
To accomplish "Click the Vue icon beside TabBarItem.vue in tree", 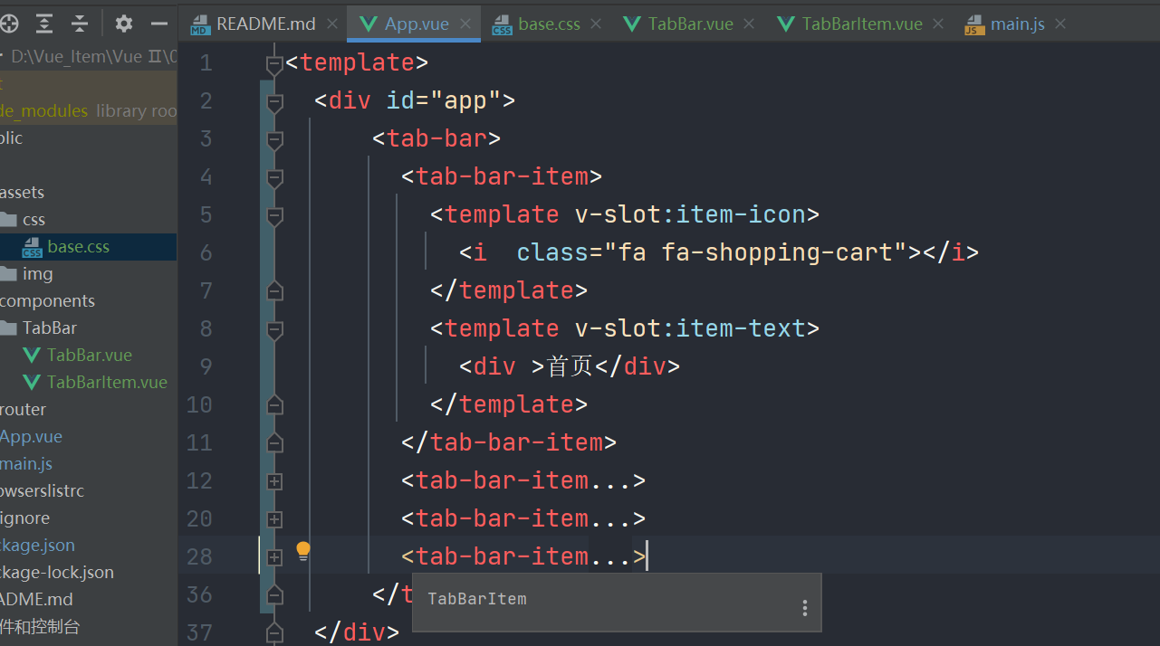I will coord(32,382).
